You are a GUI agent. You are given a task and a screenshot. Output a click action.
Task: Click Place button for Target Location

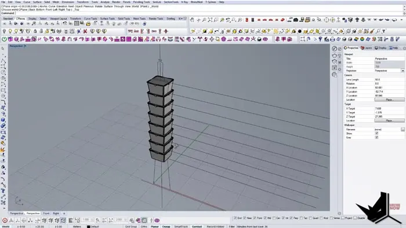coord(389,120)
